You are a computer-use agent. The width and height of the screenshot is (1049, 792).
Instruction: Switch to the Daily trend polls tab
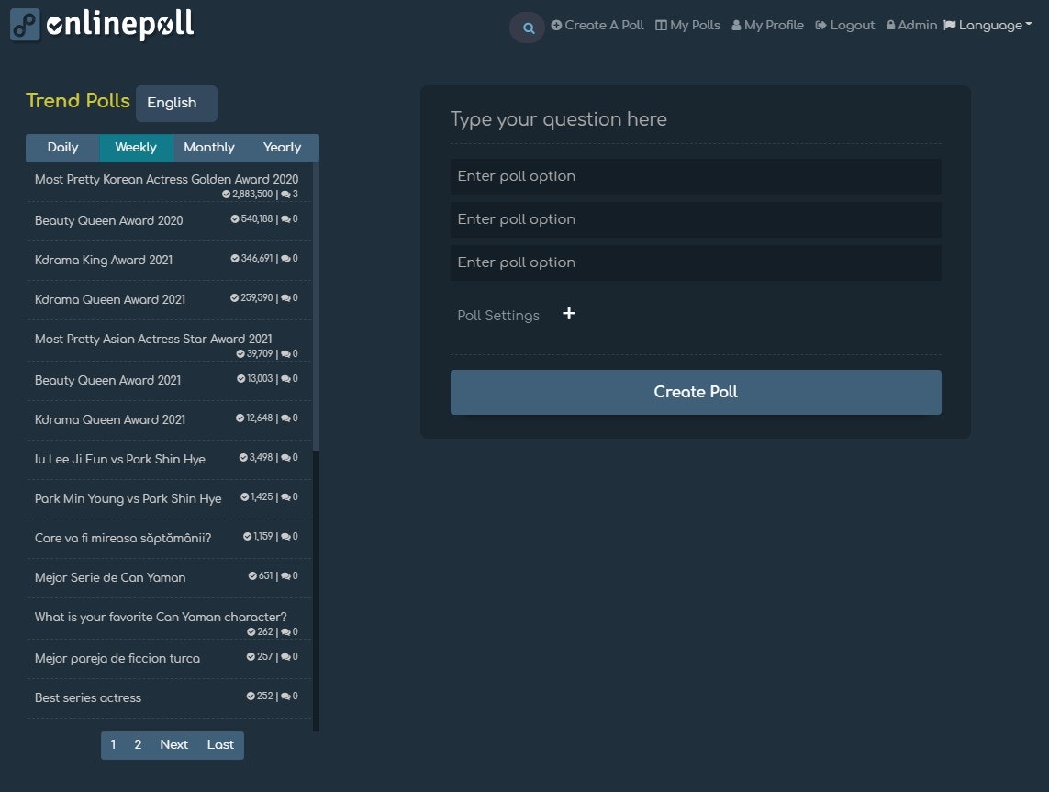pyautogui.click(x=61, y=147)
